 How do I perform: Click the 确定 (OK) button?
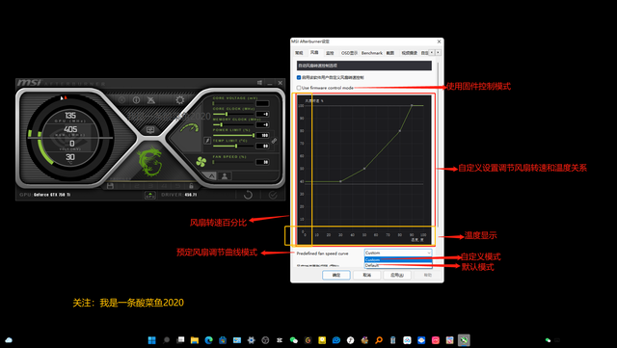[336, 275]
